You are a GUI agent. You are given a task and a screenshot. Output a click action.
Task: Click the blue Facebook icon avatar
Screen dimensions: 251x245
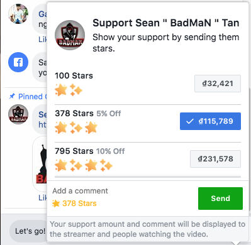pos(18,62)
